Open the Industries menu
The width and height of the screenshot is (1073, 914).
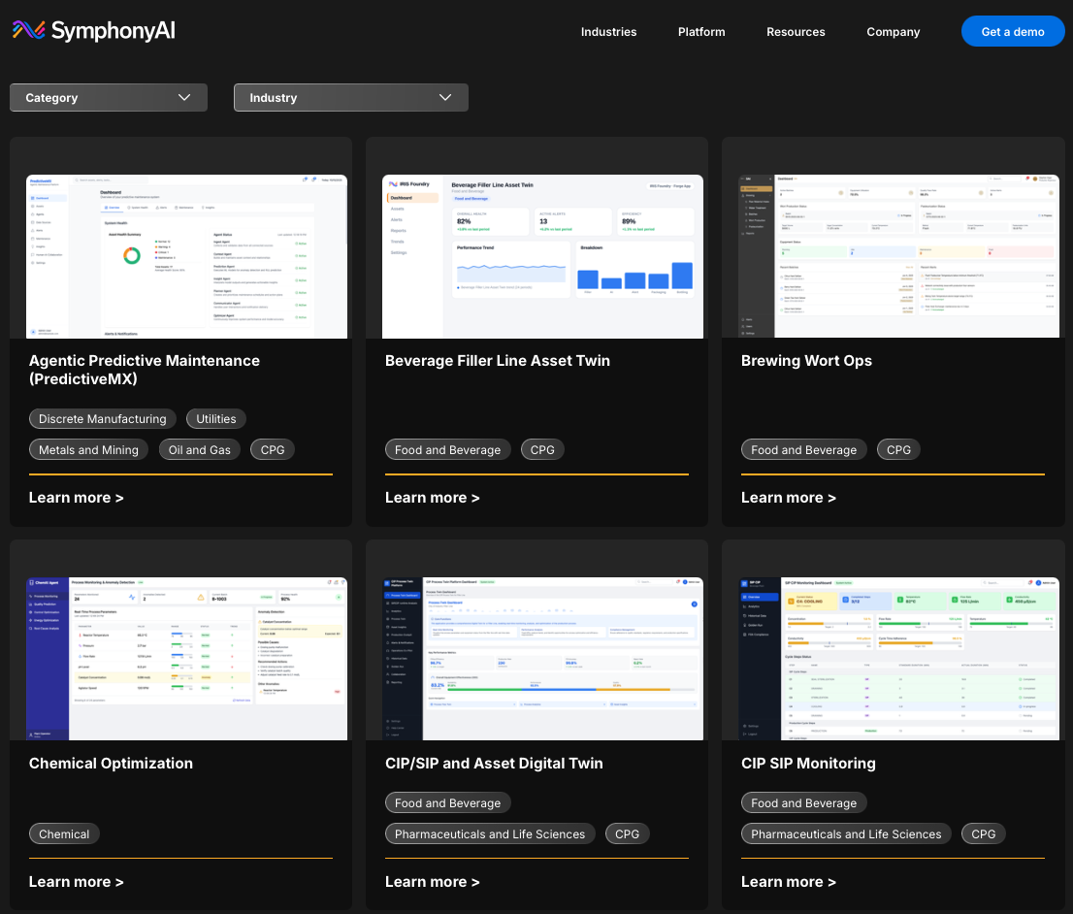608,31
